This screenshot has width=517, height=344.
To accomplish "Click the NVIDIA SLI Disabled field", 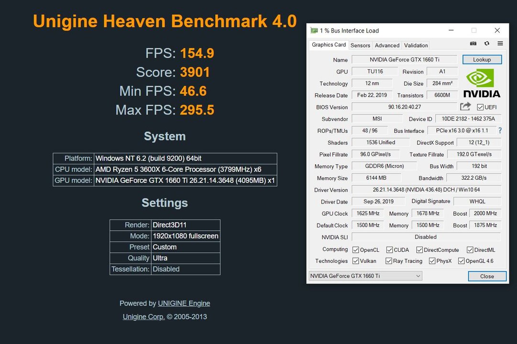I will click(426, 237).
